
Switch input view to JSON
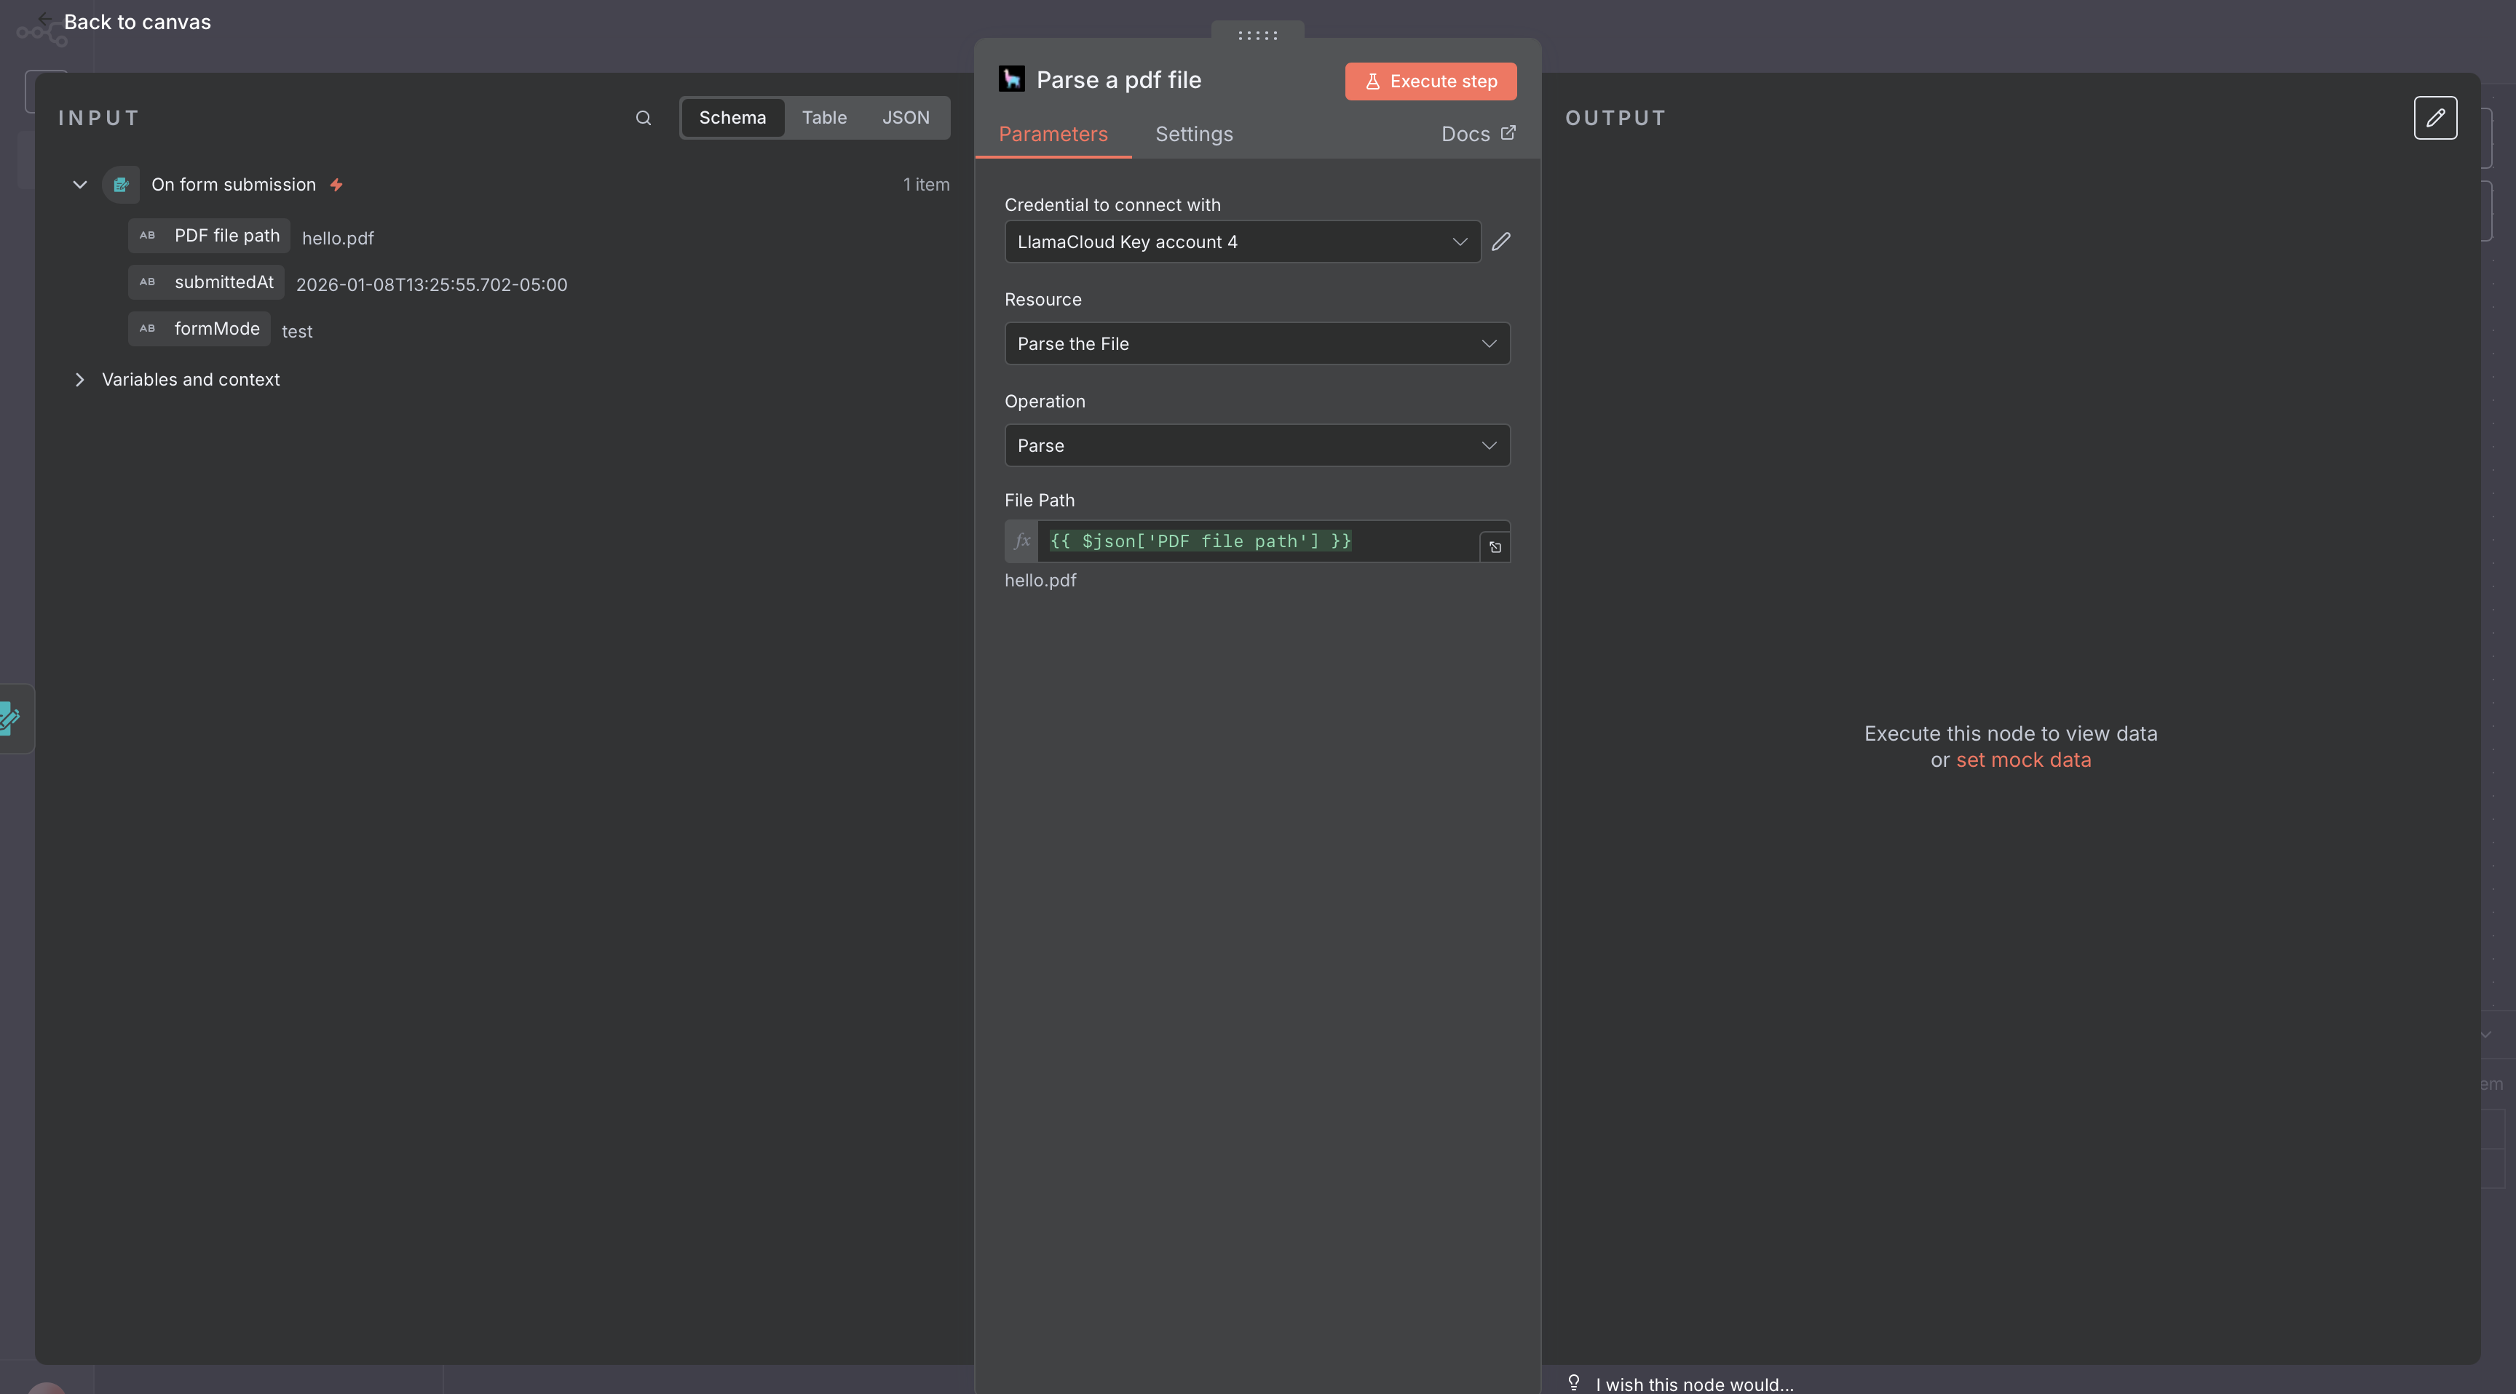904,117
